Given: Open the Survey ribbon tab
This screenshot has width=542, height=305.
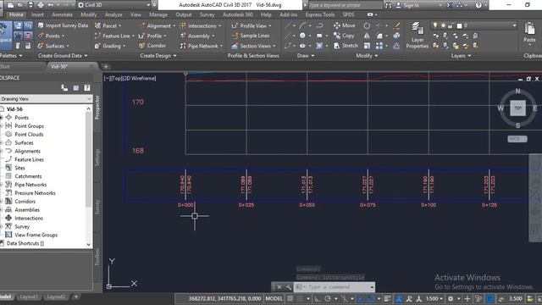Looking at the screenshot, I should pyautogui.click(x=207, y=14).
